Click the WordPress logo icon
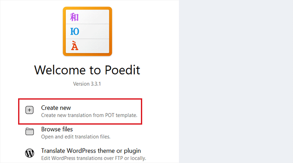The image size is (293, 163). (x=30, y=153)
